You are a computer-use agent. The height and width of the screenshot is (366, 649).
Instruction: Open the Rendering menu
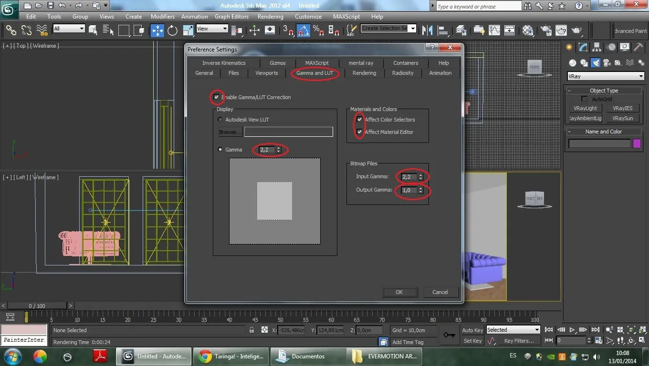pyautogui.click(x=270, y=16)
